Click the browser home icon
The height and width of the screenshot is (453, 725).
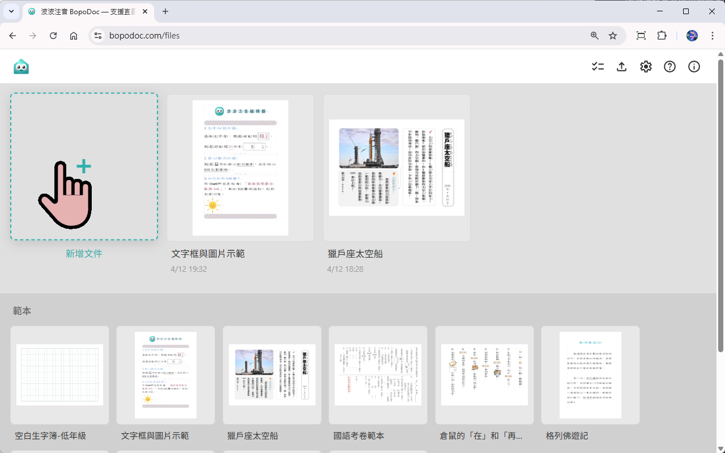pyautogui.click(x=74, y=35)
